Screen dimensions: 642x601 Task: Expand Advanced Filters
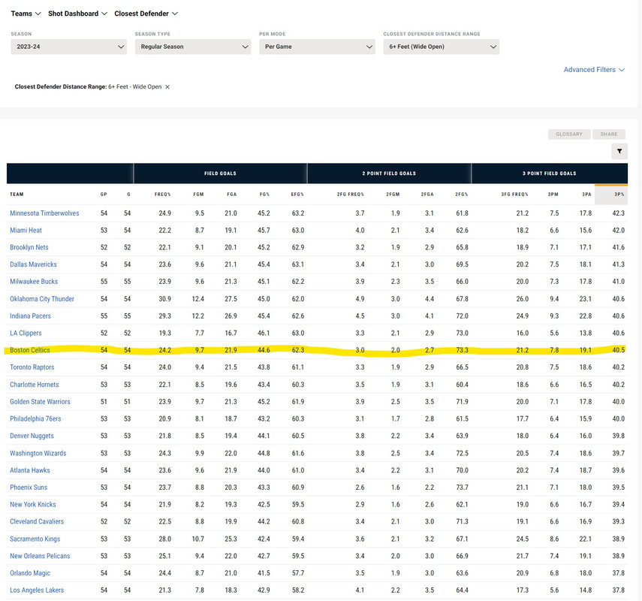coord(594,70)
